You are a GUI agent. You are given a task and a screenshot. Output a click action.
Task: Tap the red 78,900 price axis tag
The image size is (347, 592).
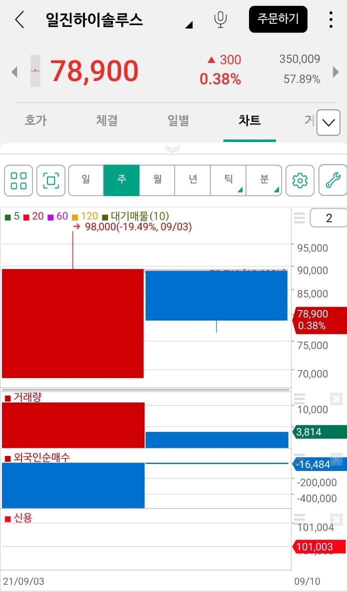pos(319,320)
